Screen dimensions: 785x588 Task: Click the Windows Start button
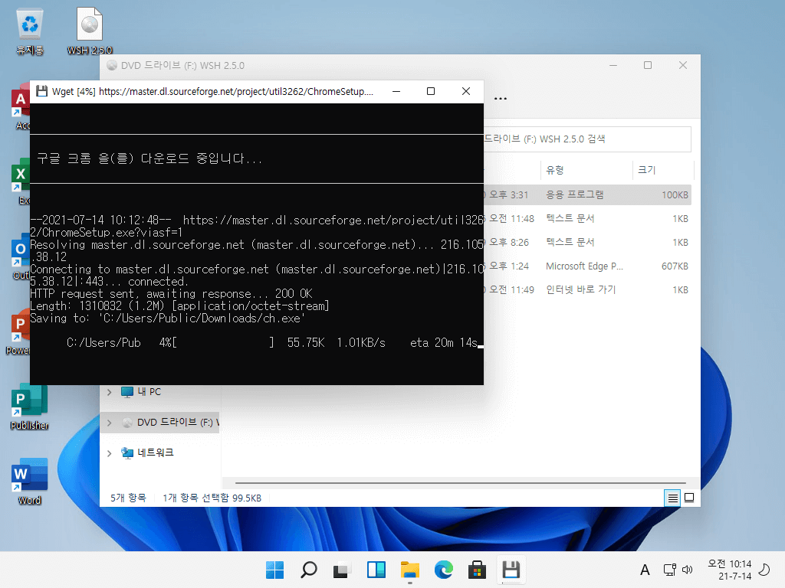pyautogui.click(x=275, y=570)
